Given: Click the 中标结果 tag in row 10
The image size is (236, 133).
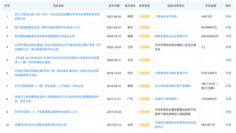Looking at the screenshot, I should [x=144, y=125].
